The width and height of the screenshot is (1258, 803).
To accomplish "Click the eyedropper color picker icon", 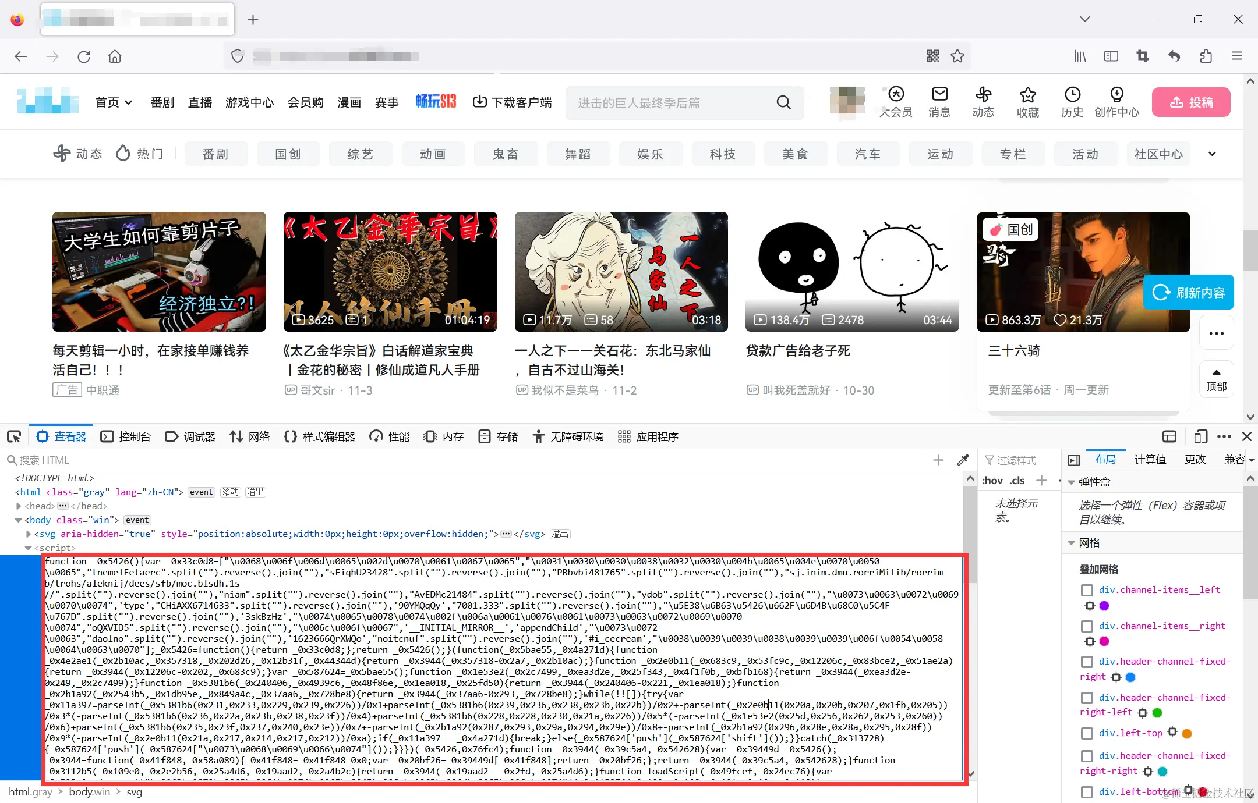I will (963, 460).
